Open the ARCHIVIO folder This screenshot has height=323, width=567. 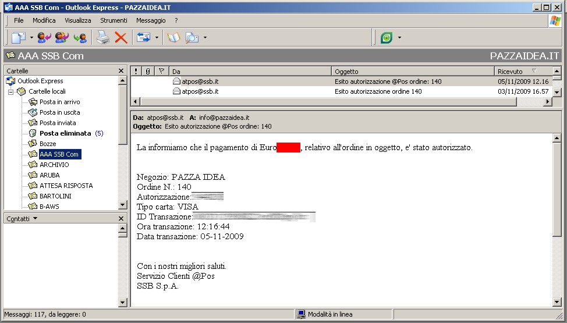point(54,165)
